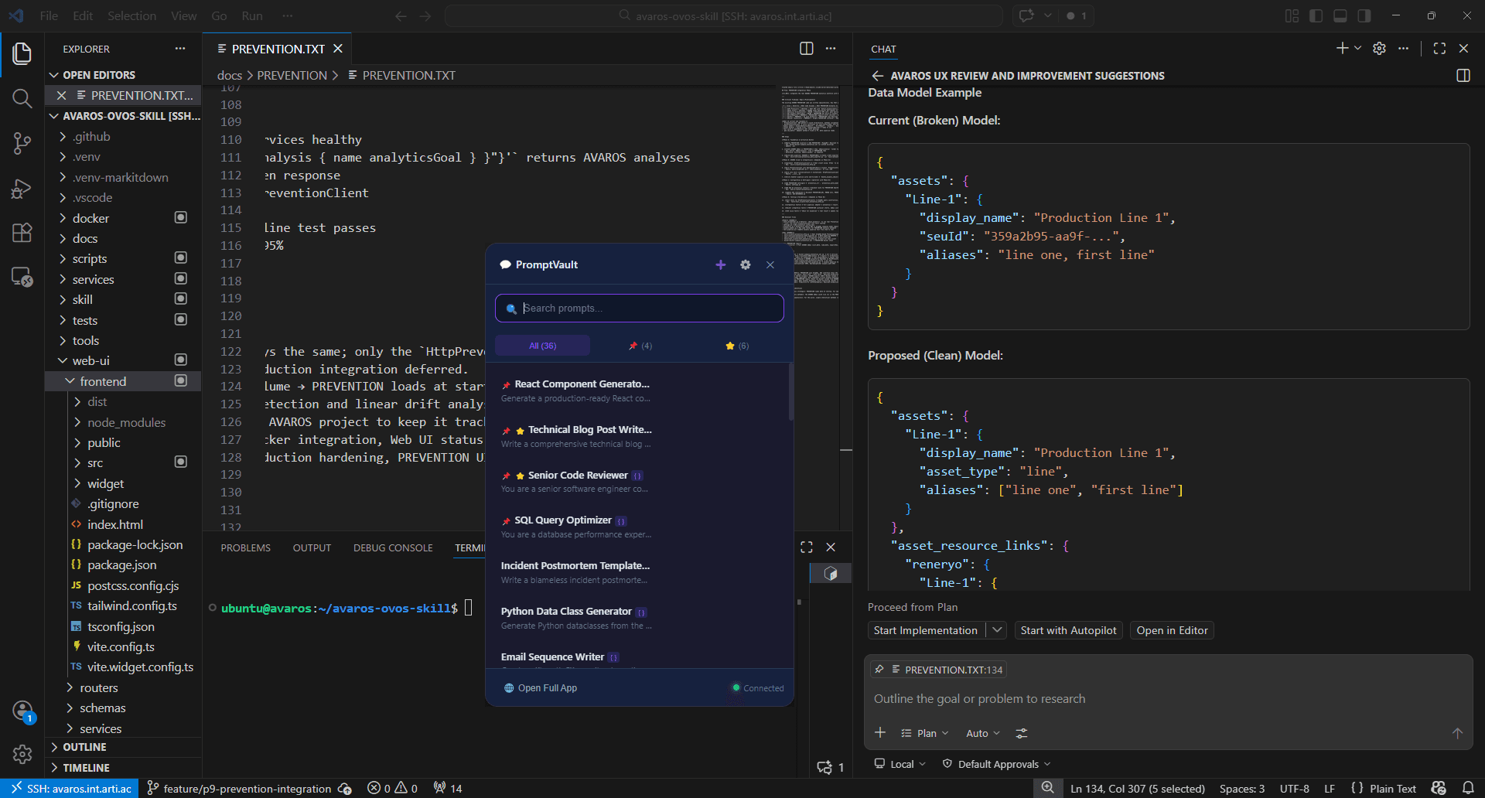Viewport: 1485px width, 798px height.
Task: Open the Source Control view
Action: [x=22, y=143]
